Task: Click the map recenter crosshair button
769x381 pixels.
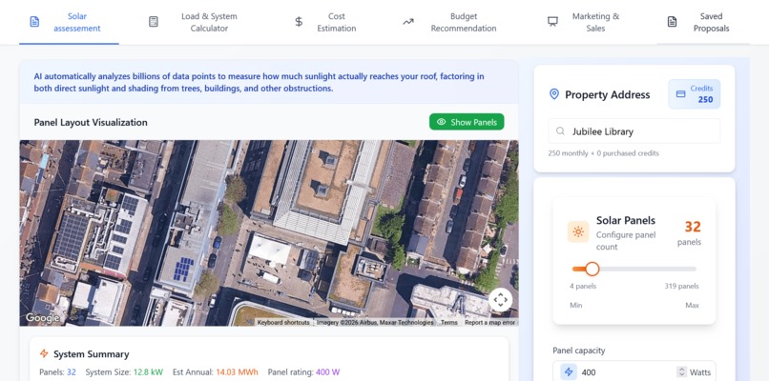Action: pos(500,299)
